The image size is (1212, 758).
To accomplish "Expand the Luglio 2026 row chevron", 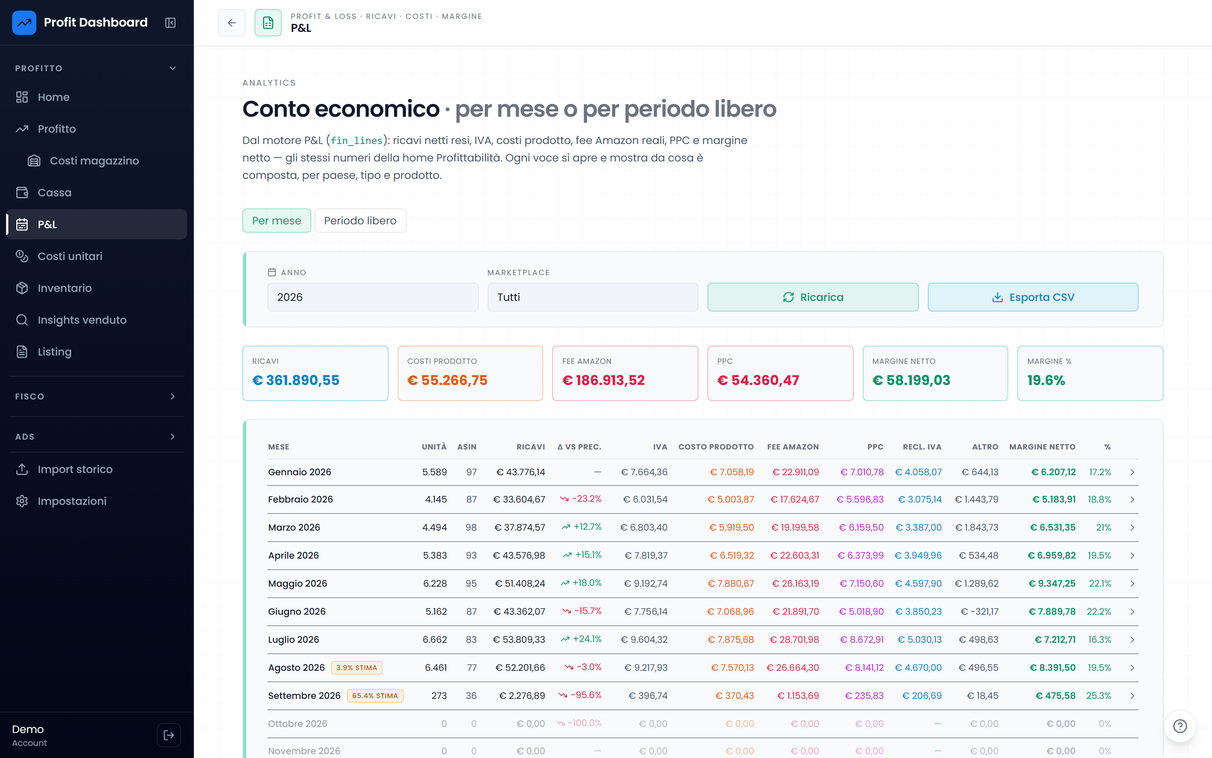I will pyautogui.click(x=1132, y=640).
